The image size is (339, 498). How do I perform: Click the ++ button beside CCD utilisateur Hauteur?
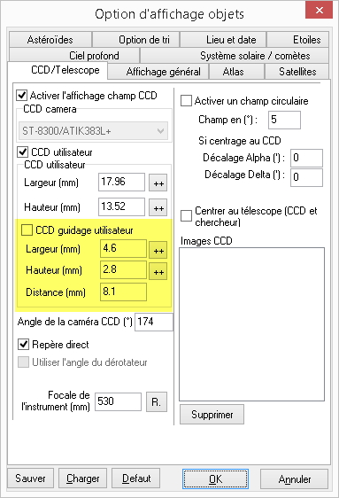[158, 207]
